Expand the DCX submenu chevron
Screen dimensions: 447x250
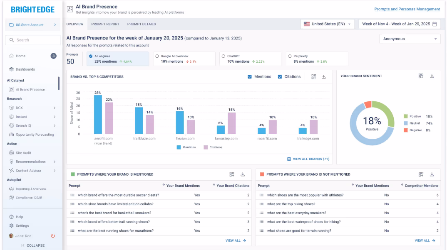(x=55, y=108)
